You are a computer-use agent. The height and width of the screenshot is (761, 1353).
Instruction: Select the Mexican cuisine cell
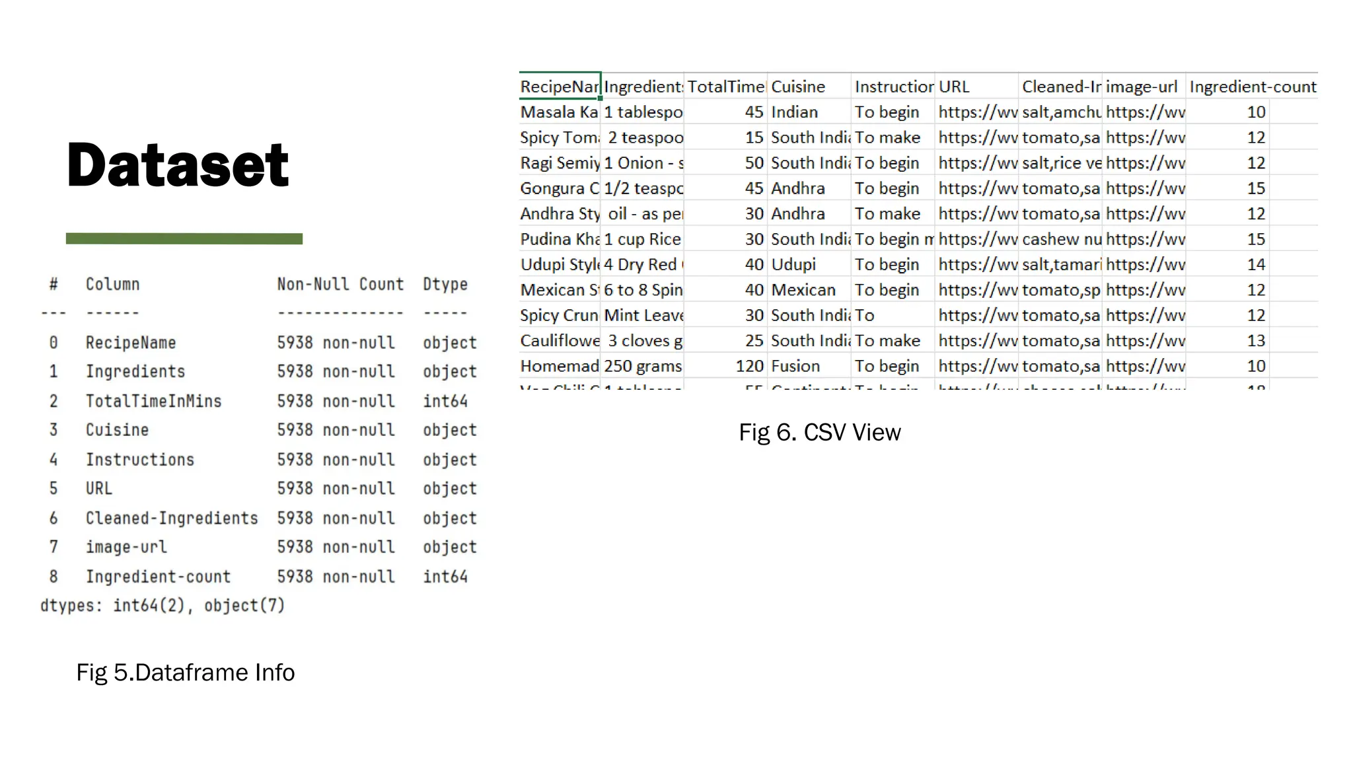click(x=809, y=290)
